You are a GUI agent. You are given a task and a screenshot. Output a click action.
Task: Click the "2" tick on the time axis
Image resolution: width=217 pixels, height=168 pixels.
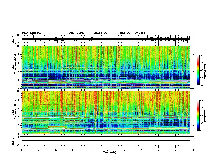[x=56, y=150]
